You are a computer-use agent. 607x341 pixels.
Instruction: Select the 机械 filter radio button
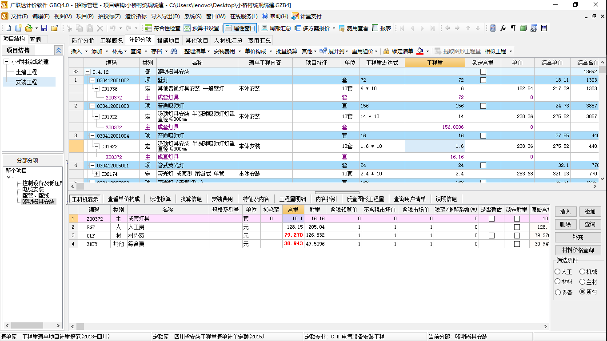583,272
